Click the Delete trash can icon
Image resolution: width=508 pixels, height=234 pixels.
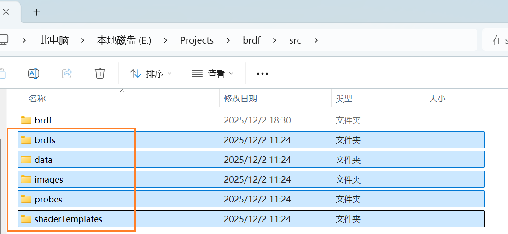coord(100,73)
